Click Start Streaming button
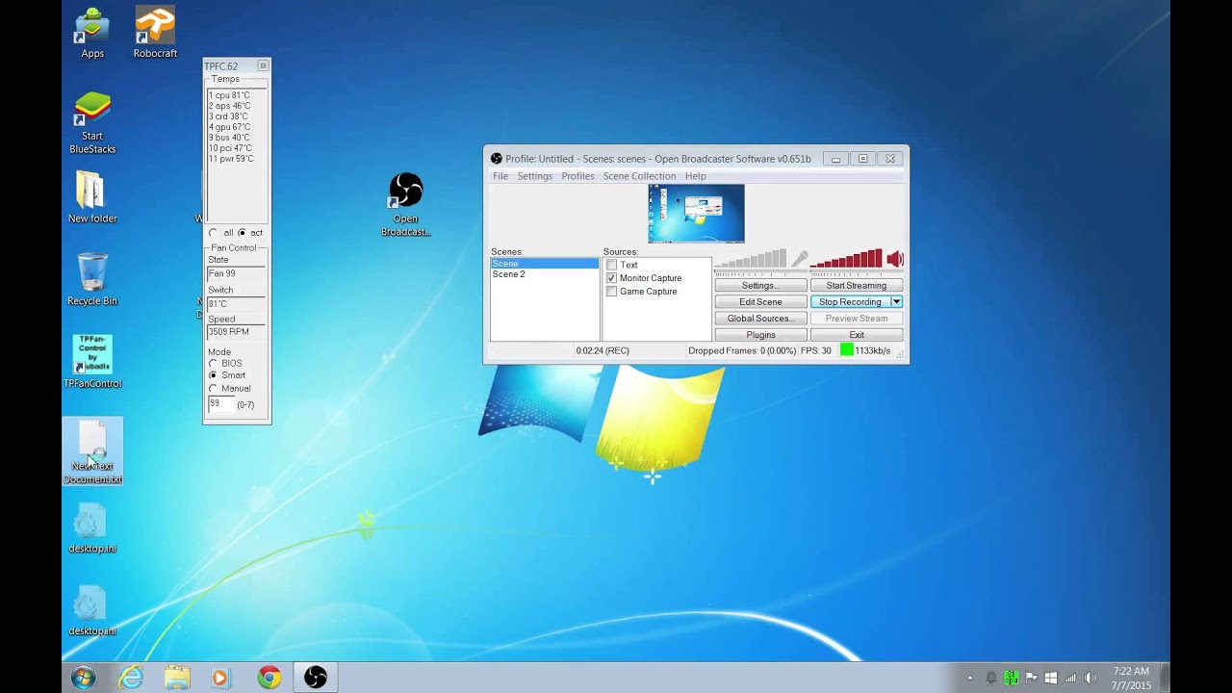This screenshot has height=693, width=1232. point(857,286)
